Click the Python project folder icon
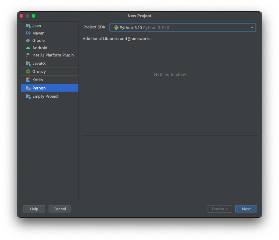This screenshot has width=279, height=240. [x=28, y=88]
